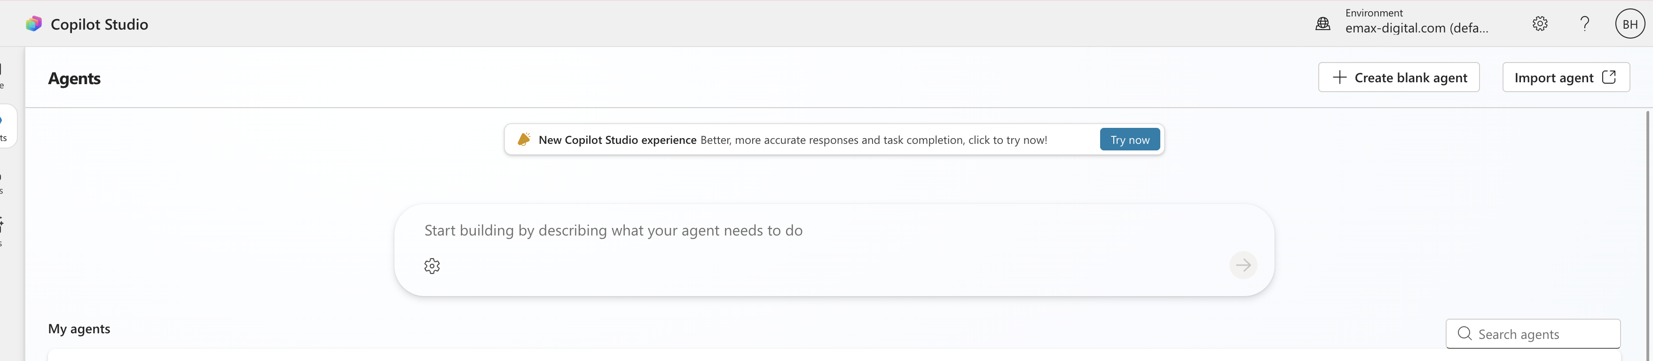Image resolution: width=1653 pixels, height=361 pixels.
Task: Click the send arrow in prompt box
Action: [1243, 265]
